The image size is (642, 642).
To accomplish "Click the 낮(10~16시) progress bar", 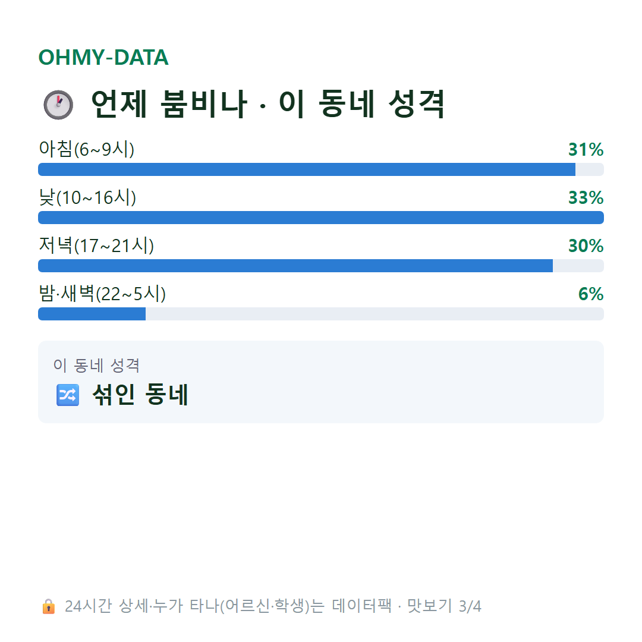I will 321,218.
